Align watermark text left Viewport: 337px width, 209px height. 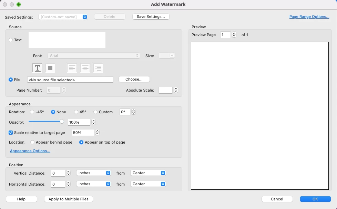tap(72, 68)
